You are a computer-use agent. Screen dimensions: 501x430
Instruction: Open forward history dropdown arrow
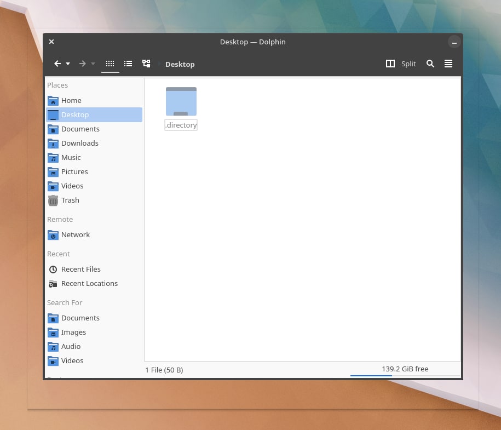point(93,64)
